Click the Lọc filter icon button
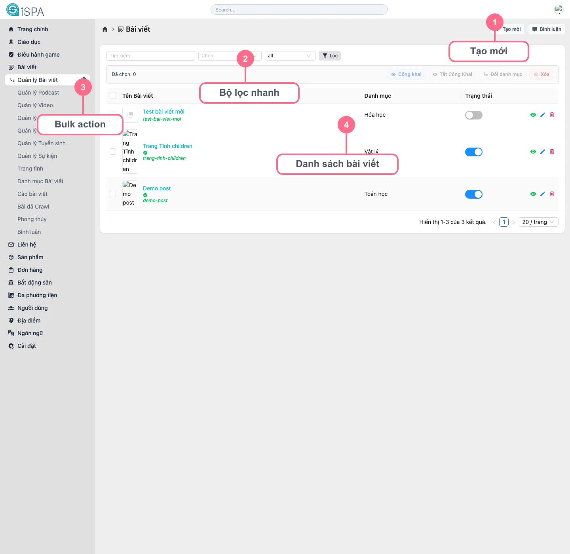 pyautogui.click(x=329, y=55)
